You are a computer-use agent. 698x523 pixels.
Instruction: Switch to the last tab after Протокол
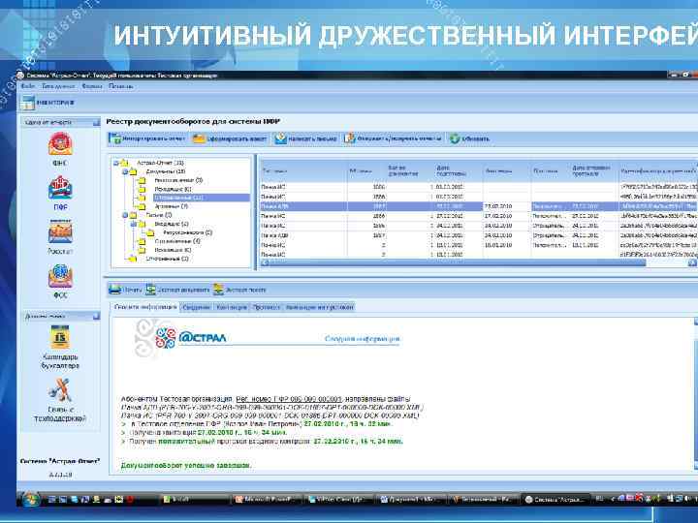319,307
